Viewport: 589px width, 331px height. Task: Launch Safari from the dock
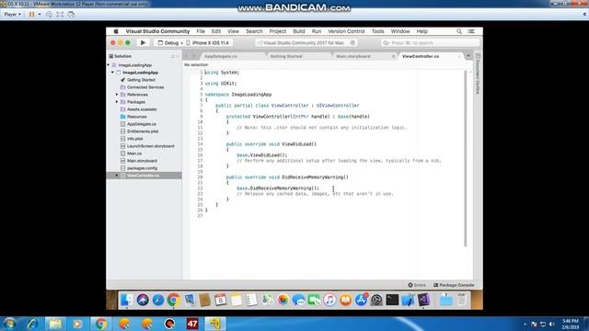pos(158,300)
